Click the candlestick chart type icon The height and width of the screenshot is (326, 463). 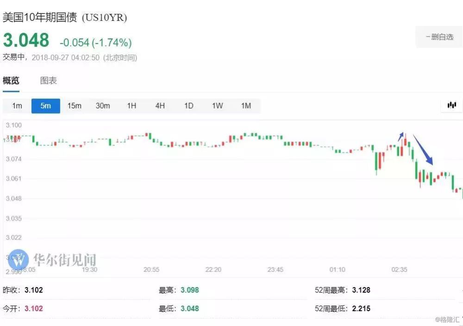pos(451,105)
